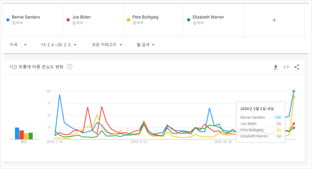Expand the 19. 2. 6.~20. 2. 5. date range dropdown
This screenshot has height=169, width=312.
click(x=61, y=45)
